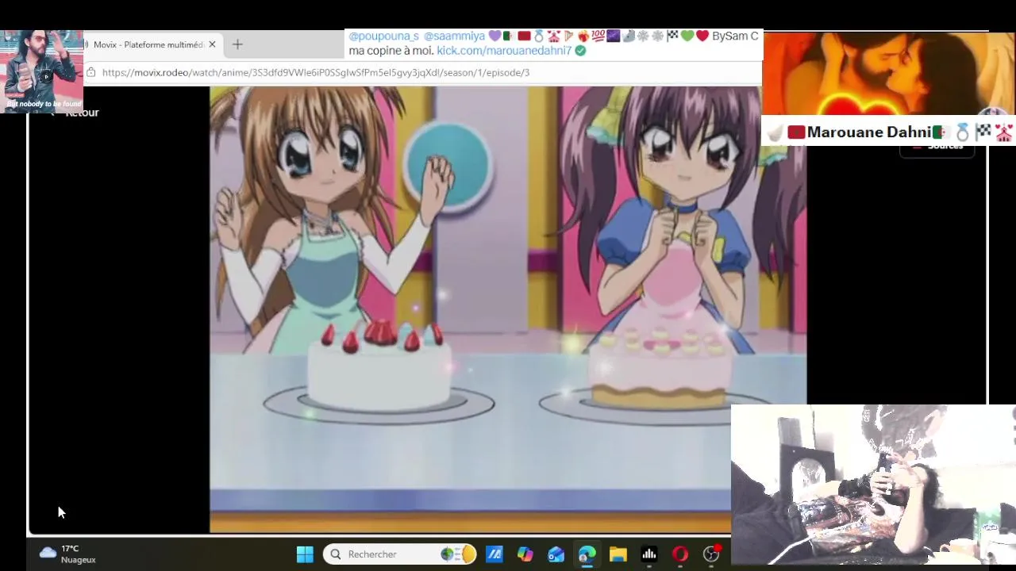Click the 'But nobody to be found' video thumbnail
The height and width of the screenshot is (571, 1016).
click(42, 71)
